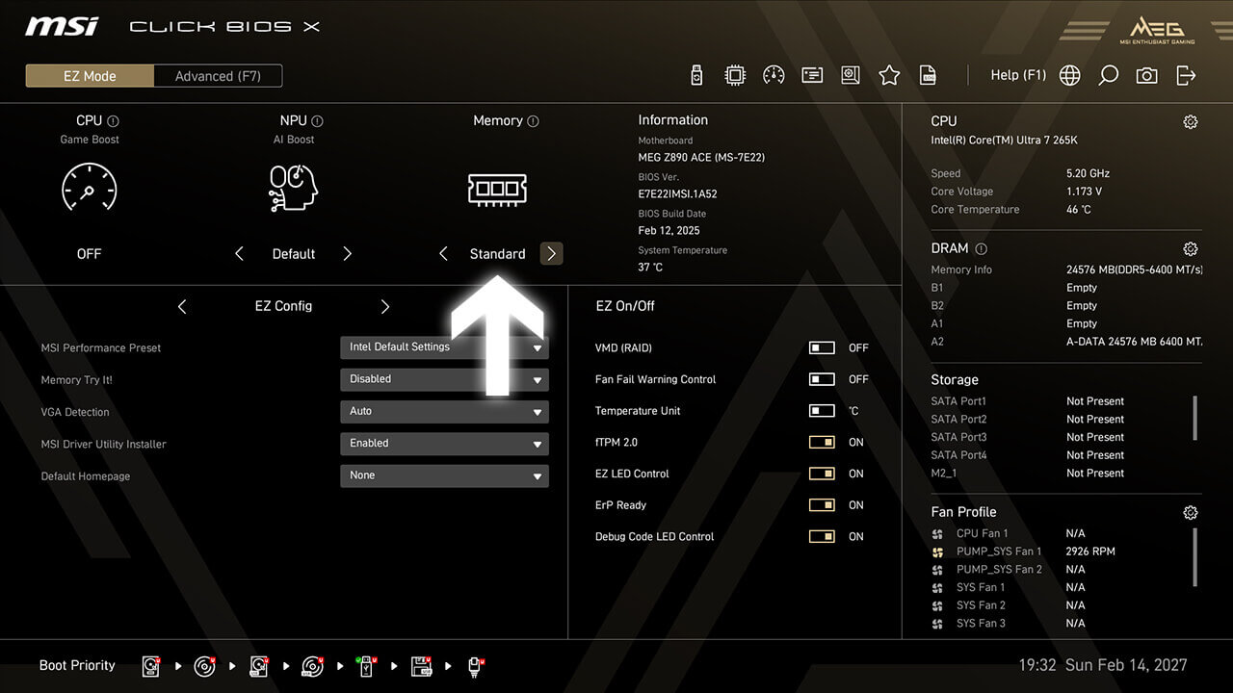The width and height of the screenshot is (1233, 693).
Task: Click the star Favorites icon
Action: point(889,75)
